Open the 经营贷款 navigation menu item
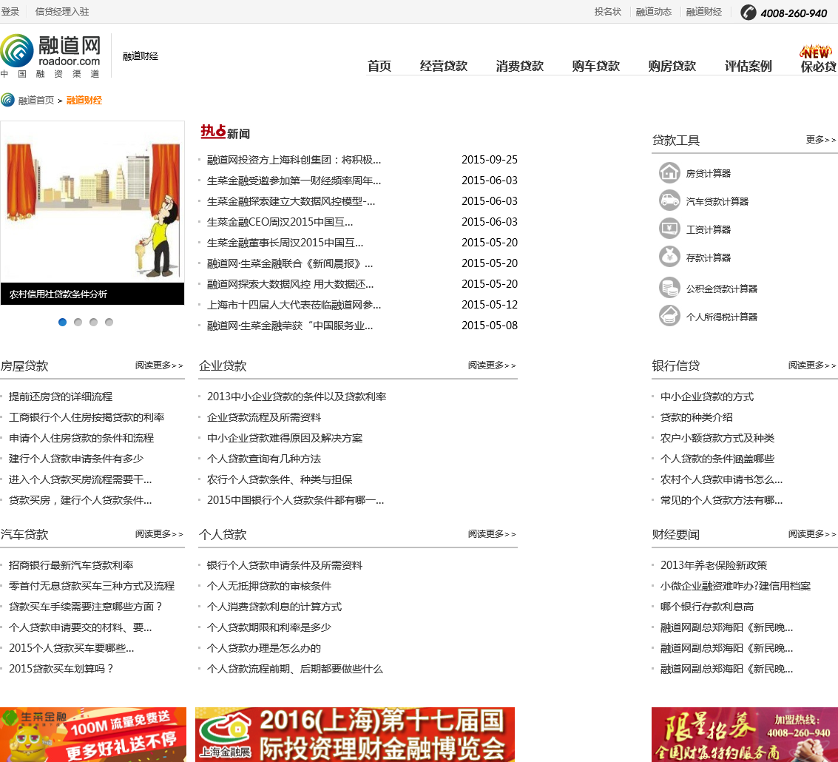Viewport: 838px width, 762px height. pyautogui.click(x=444, y=66)
